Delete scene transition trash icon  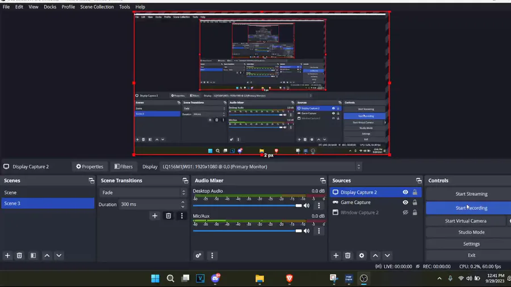[169, 216]
